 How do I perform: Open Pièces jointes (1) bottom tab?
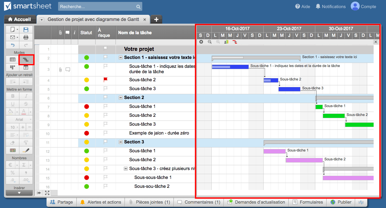tap(150, 202)
